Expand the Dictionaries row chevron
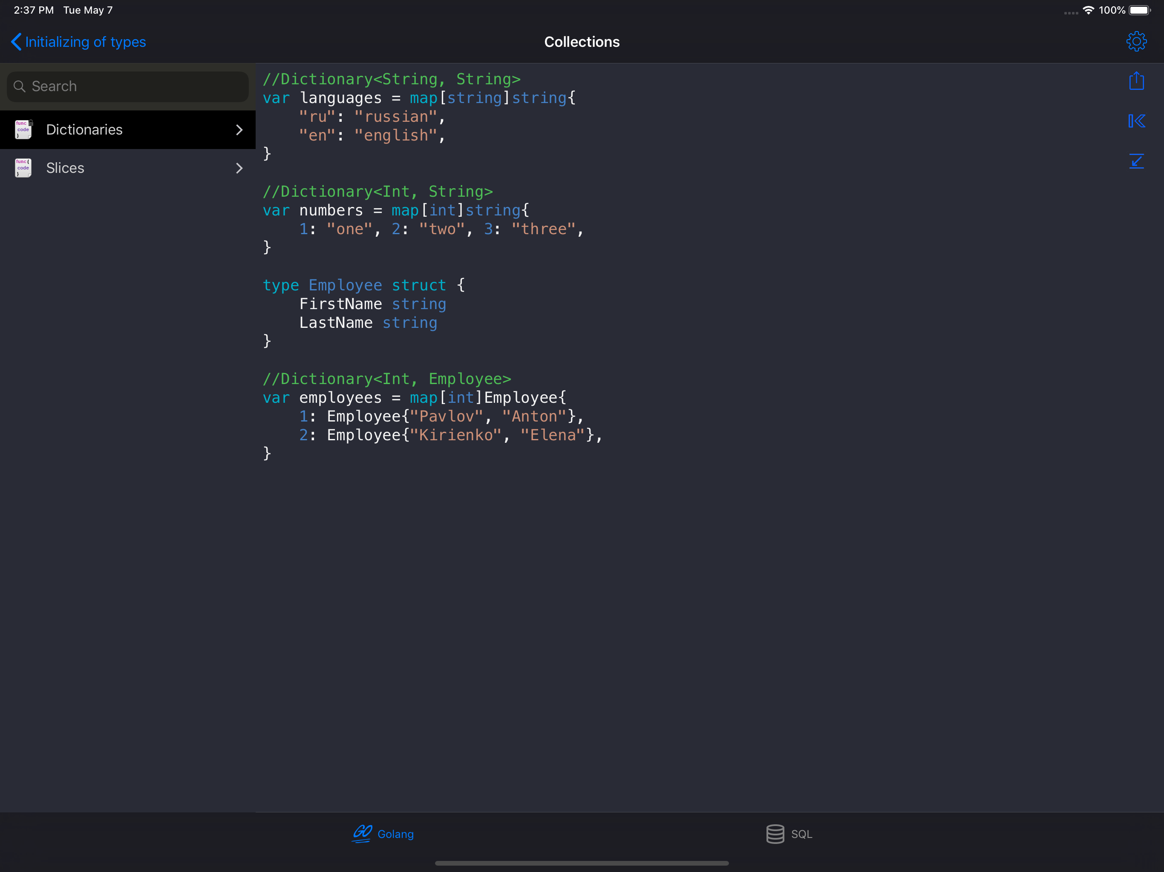1164x872 pixels. [239, 129]
